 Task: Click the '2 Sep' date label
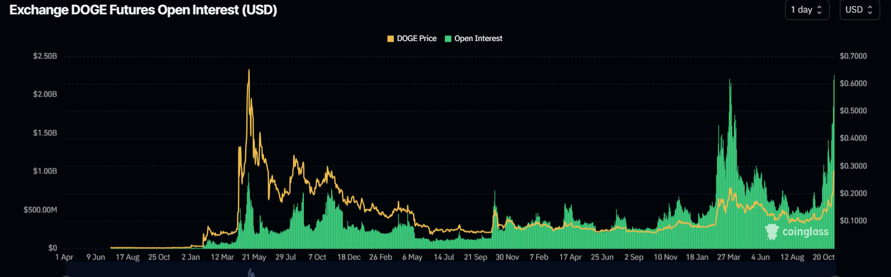[633, 257]
